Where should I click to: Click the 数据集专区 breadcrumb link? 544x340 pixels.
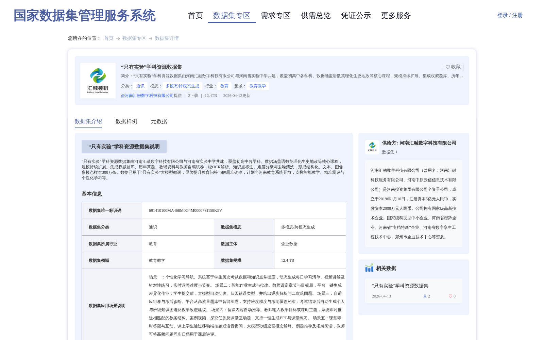tap(134, 38)
